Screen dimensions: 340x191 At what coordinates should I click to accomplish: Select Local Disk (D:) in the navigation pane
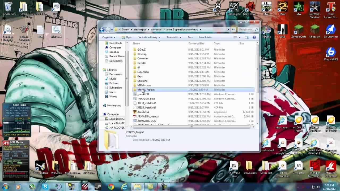[x=117, y=123]
